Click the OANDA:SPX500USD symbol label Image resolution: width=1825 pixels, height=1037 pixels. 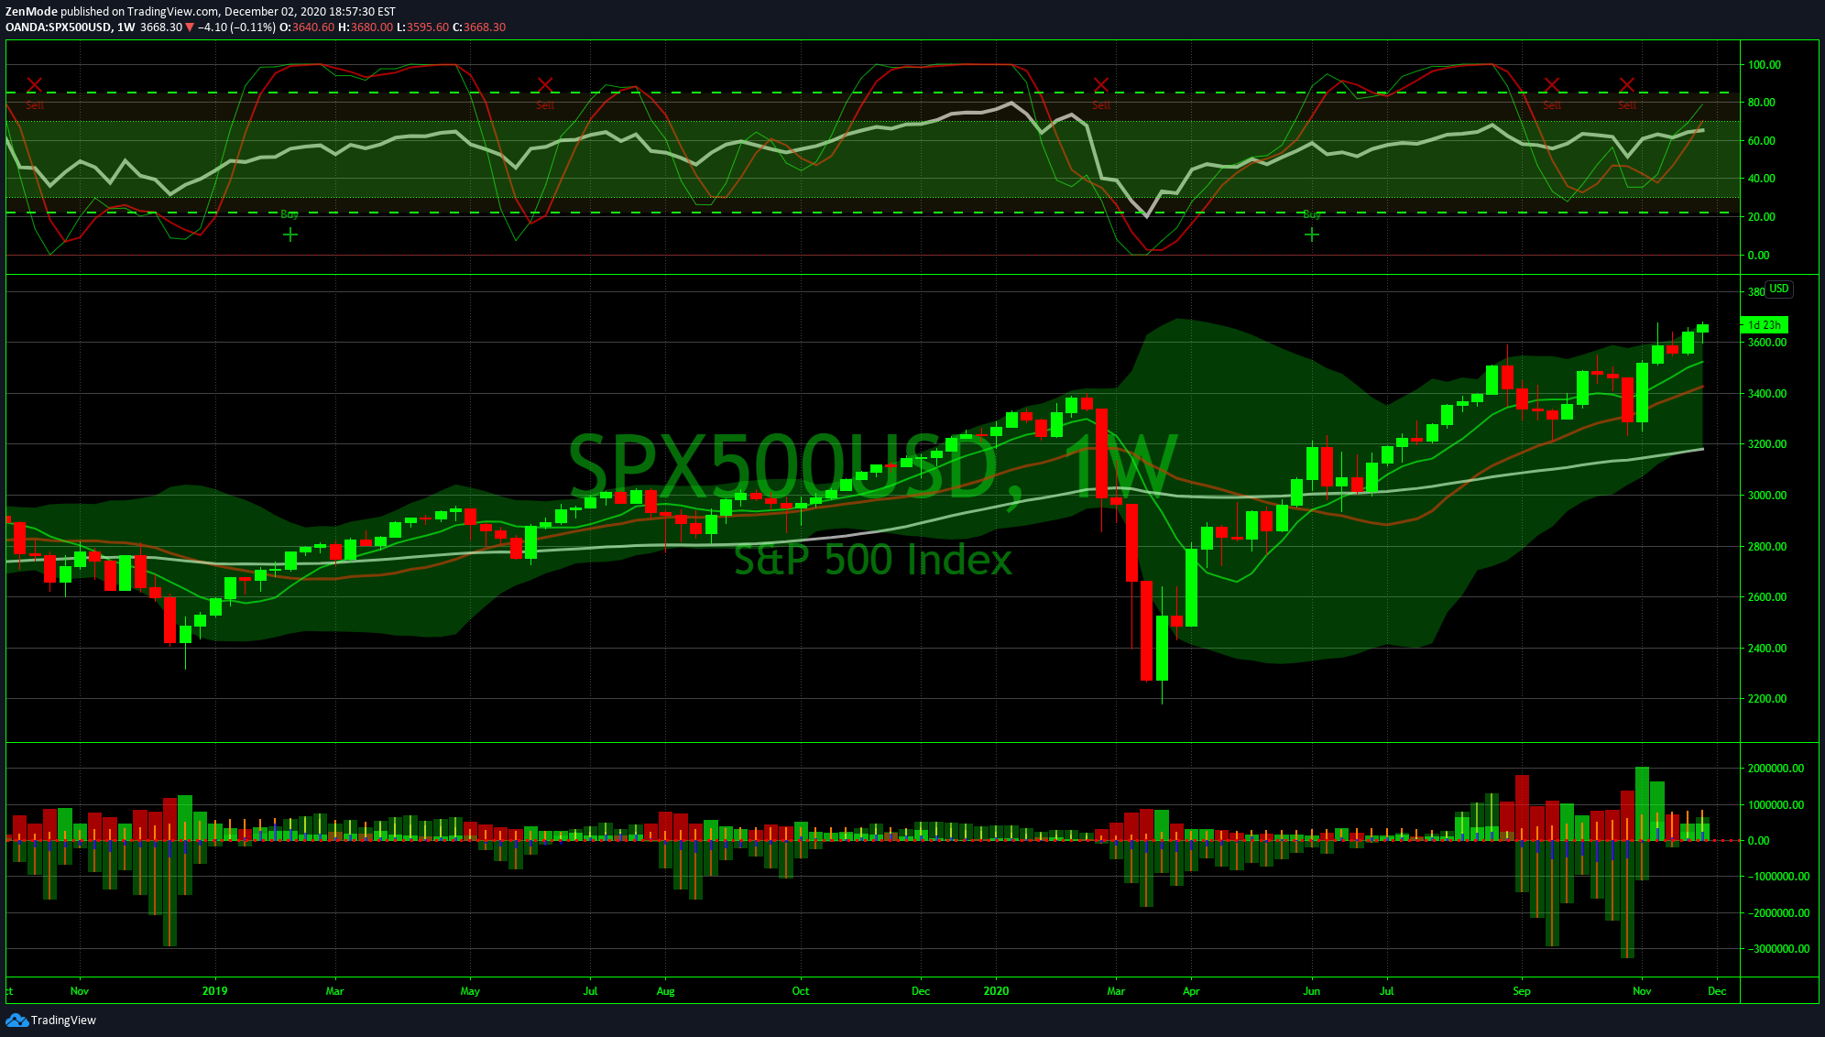tap(59, 27)
